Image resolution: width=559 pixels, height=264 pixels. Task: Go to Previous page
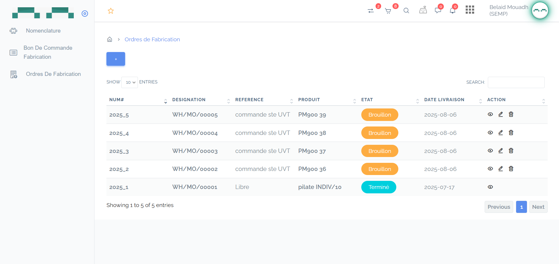499,207
